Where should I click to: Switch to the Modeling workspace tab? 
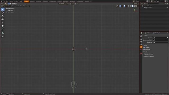[x=32, y=1]
